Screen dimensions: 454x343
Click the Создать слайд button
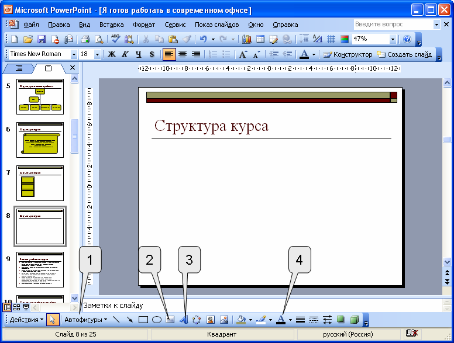pyautogui.click(x=404, y=54)
